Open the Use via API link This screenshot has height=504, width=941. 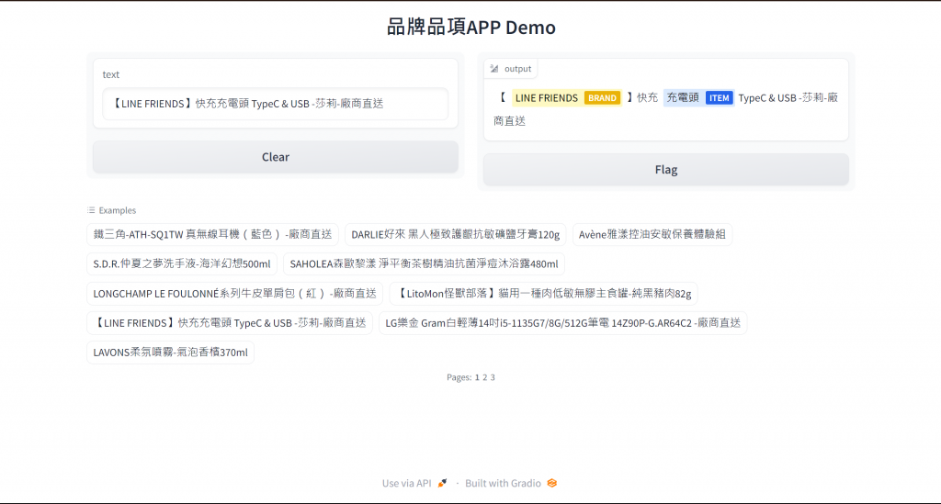pyautogui.click(x=414, y=483)
